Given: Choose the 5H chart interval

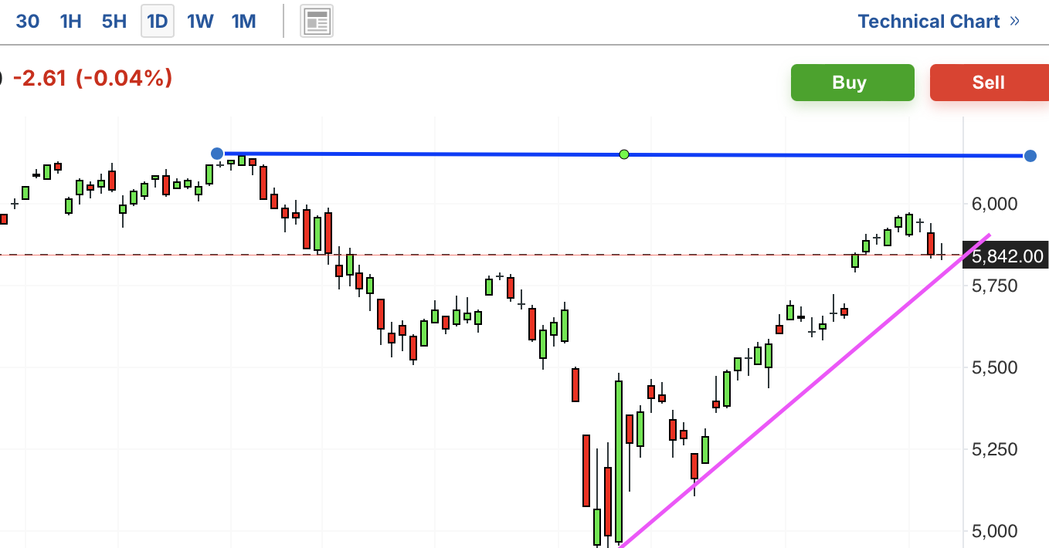Looking at the screenshot, I should 114,22.
